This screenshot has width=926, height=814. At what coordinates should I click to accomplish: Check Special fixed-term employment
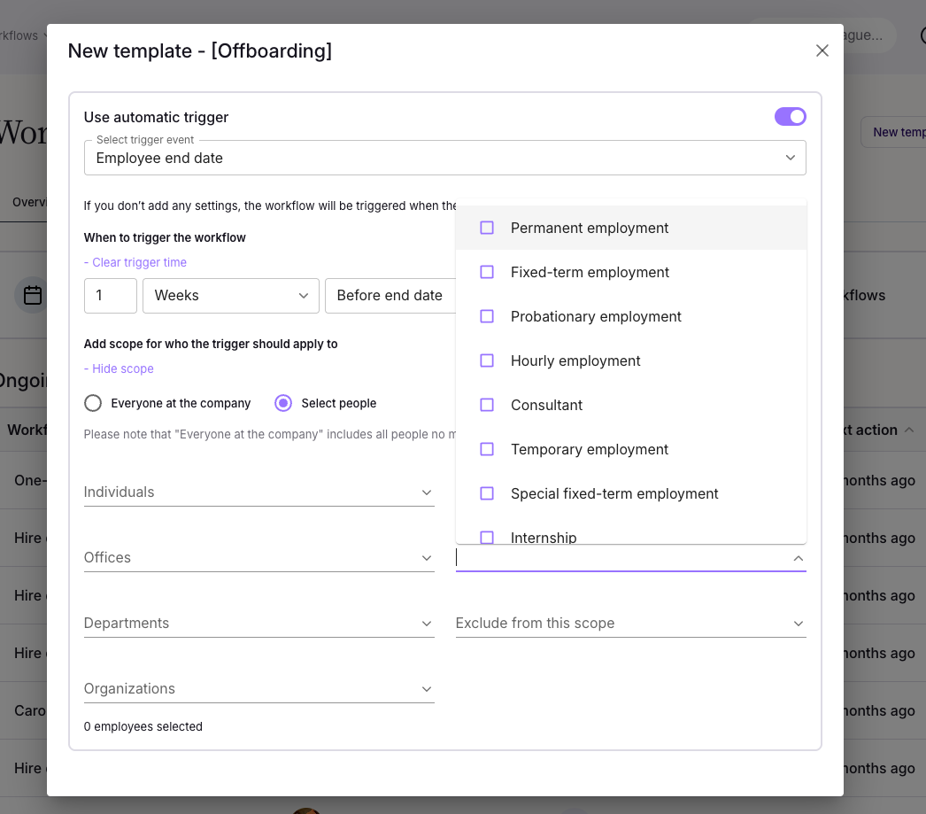click(487, 493)
